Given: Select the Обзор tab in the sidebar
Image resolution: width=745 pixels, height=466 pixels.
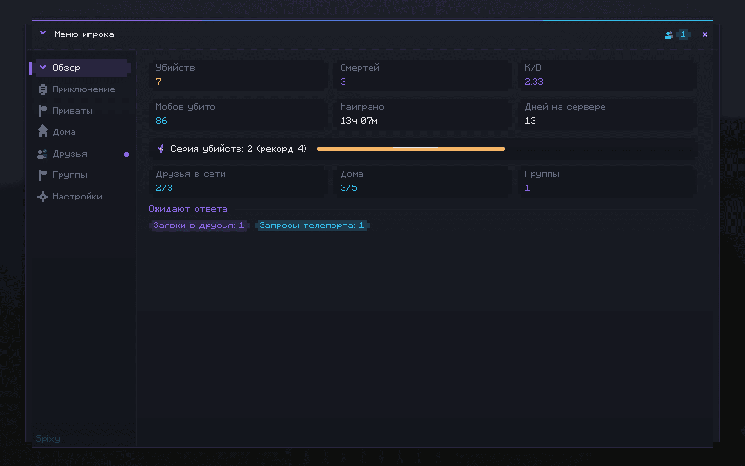Looking at the screenshot, I should 80,68.
